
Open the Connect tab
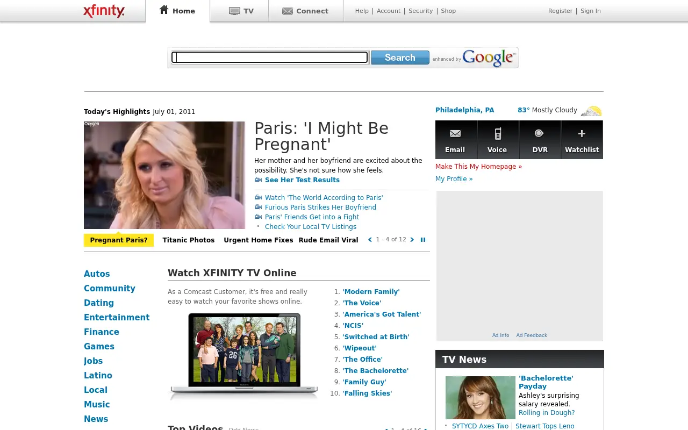305,11
